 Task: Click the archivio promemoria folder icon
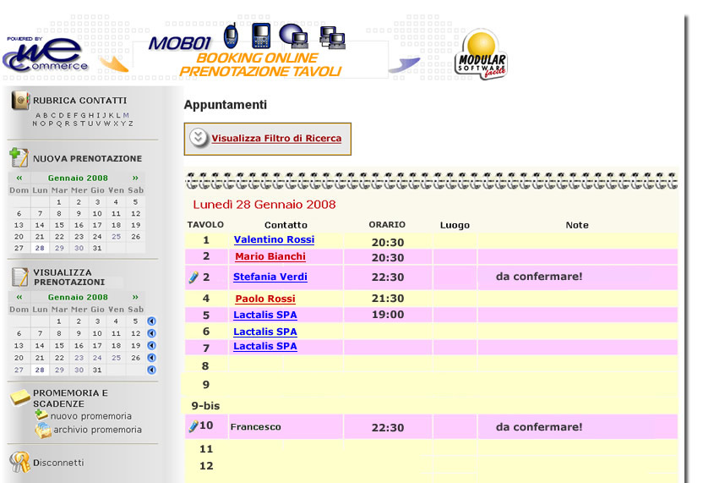43,430
